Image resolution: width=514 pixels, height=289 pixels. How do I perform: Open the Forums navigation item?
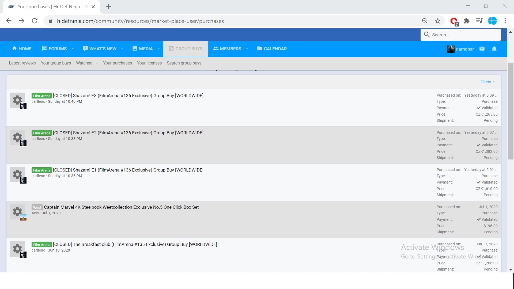(54, 49)
